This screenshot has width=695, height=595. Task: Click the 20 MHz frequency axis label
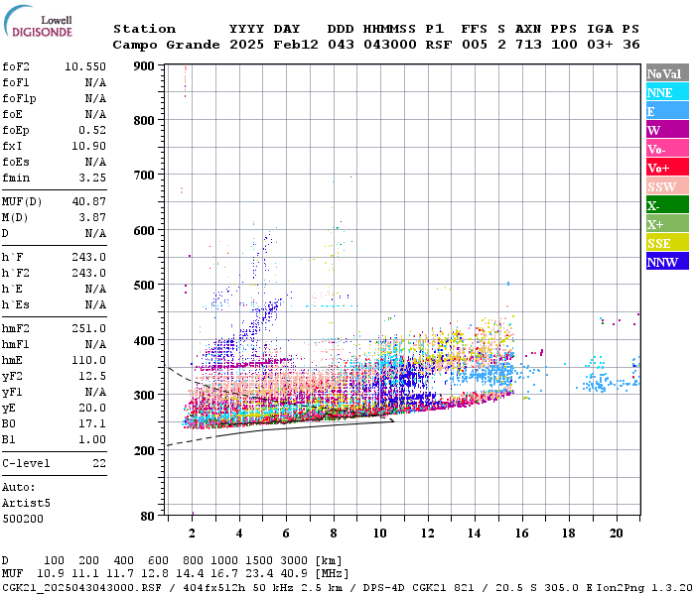pos(617,534)
